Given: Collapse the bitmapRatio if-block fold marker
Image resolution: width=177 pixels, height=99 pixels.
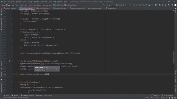Looking at the screenshot, I should pos(12,32).
